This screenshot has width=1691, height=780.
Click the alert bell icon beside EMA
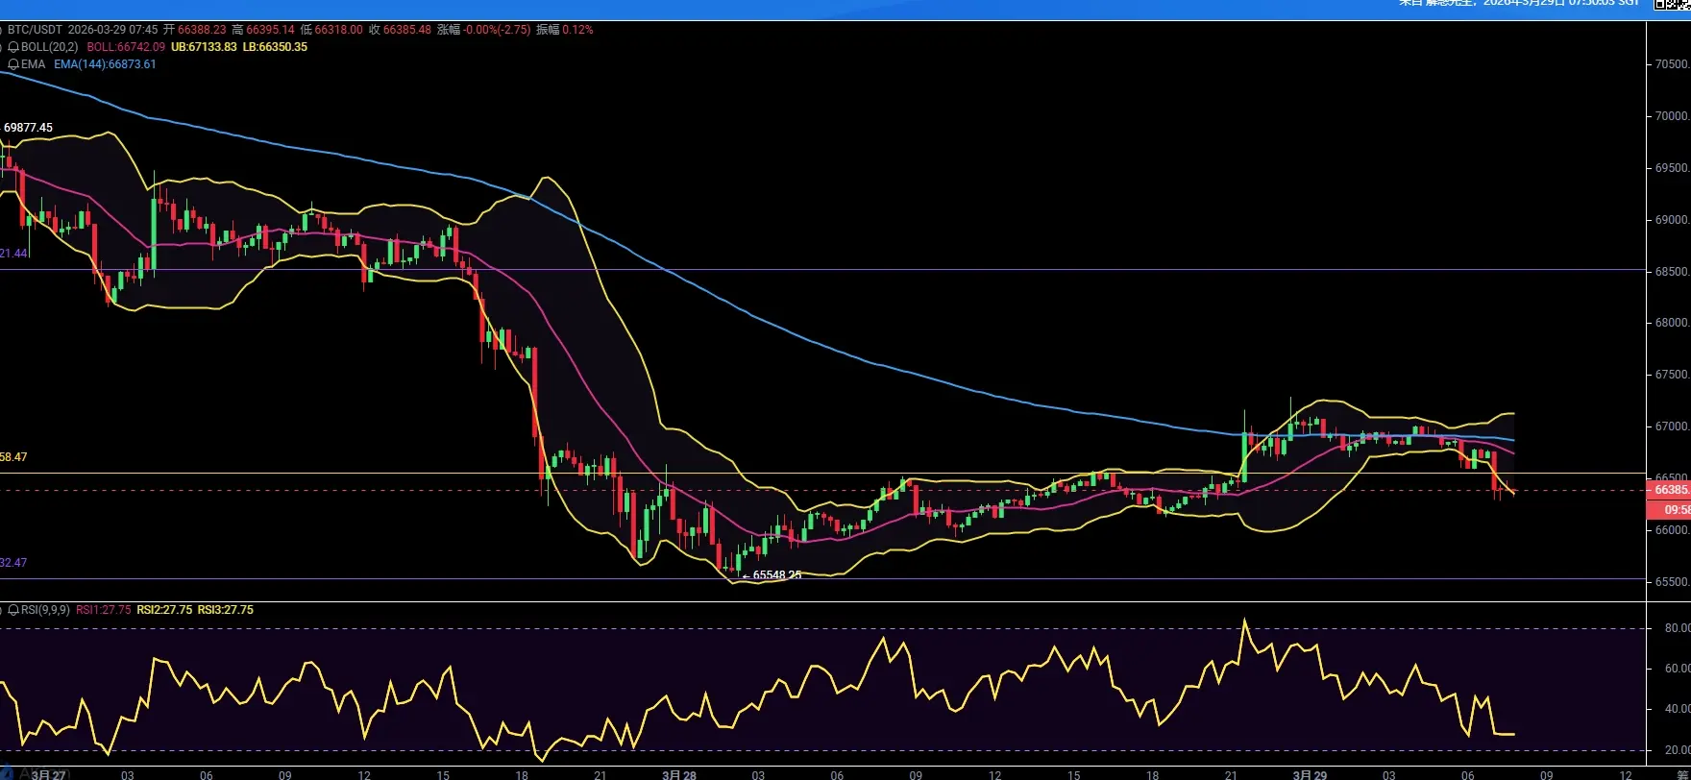tap(13, 64)
